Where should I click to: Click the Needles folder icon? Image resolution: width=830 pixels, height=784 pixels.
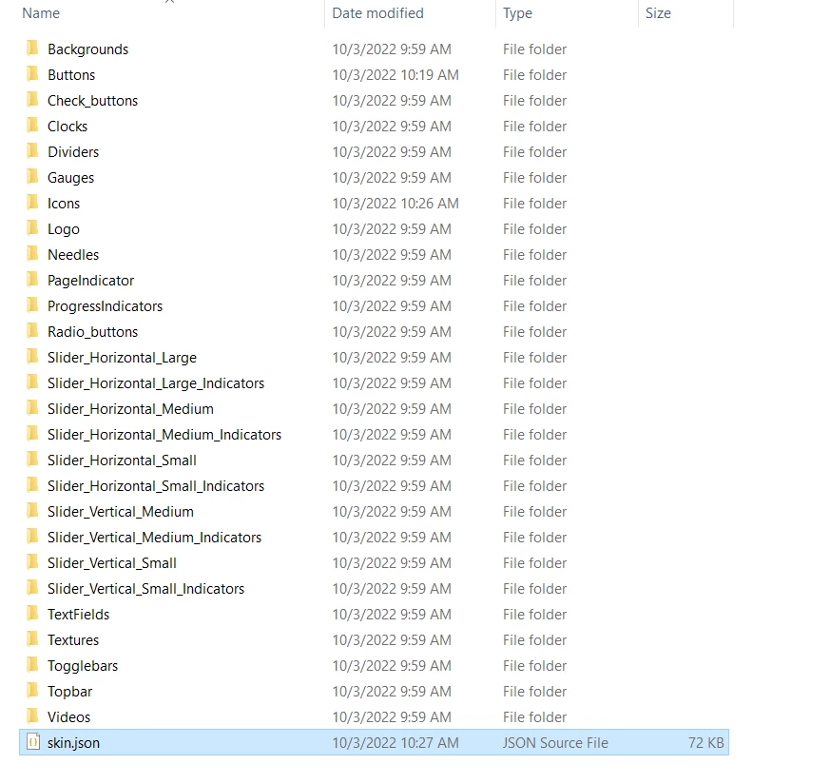32,254
